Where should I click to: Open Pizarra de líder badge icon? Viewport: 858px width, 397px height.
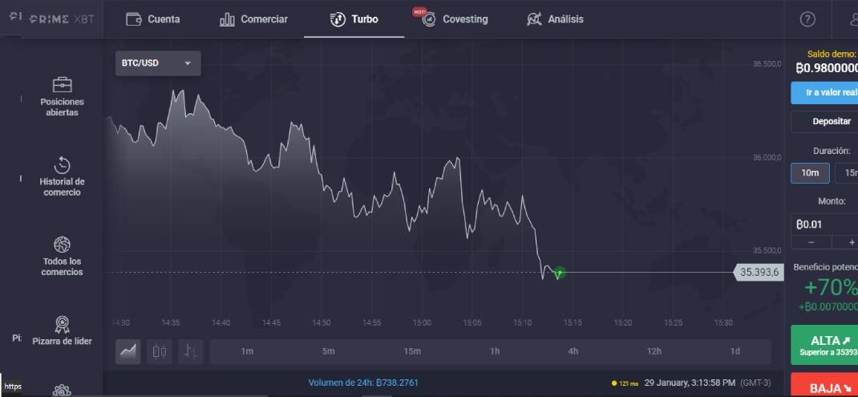(62, 325)
